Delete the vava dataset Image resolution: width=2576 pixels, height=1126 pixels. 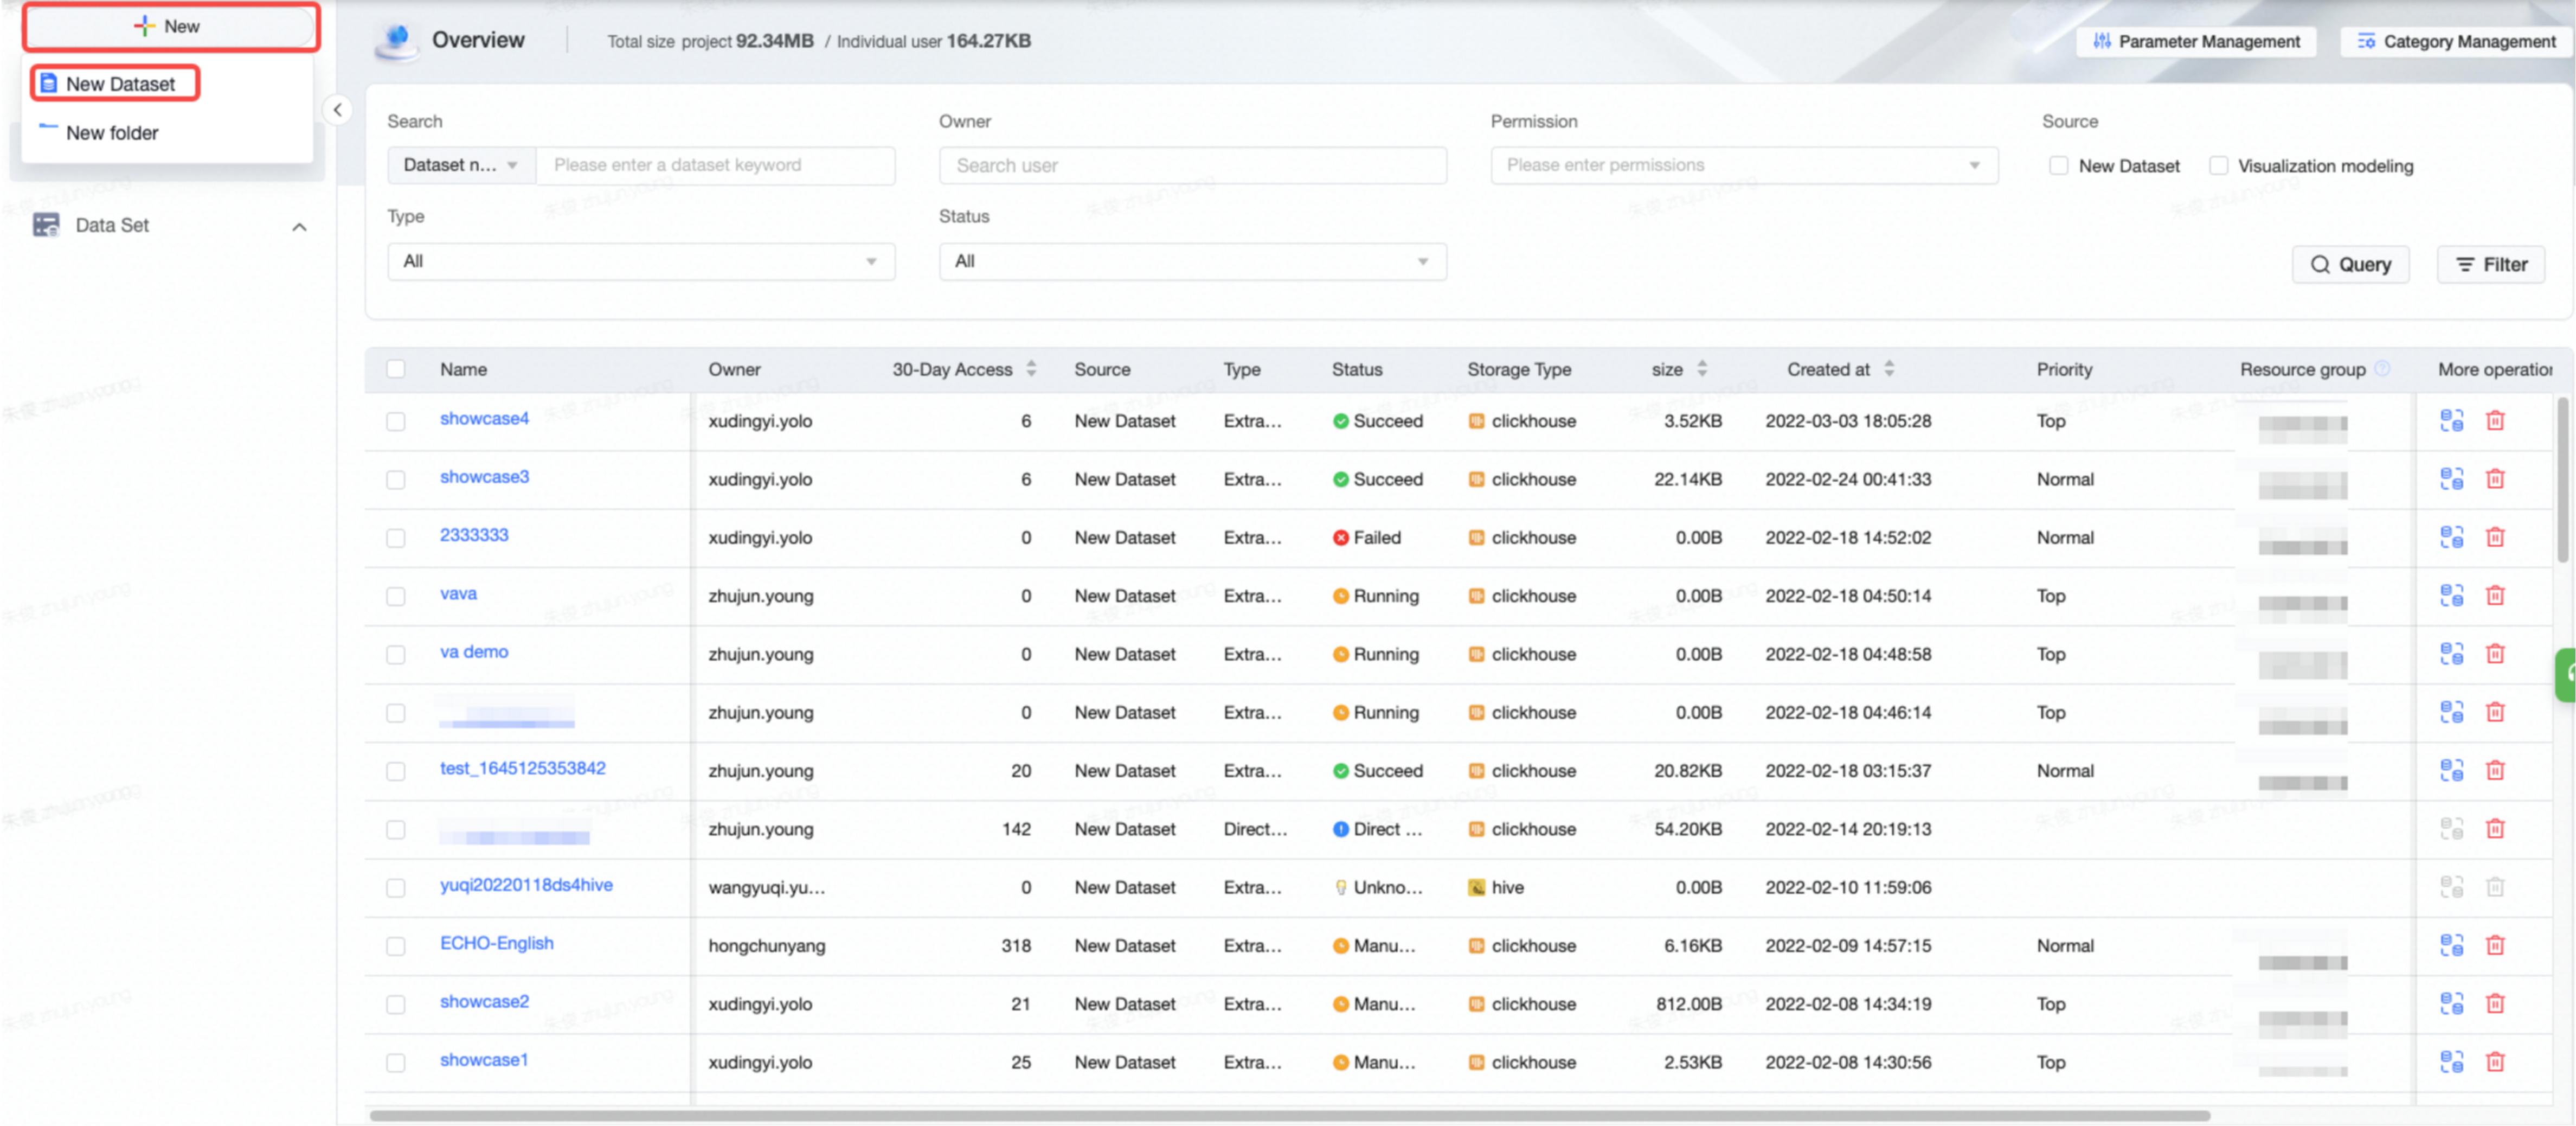coord(2495,595)
